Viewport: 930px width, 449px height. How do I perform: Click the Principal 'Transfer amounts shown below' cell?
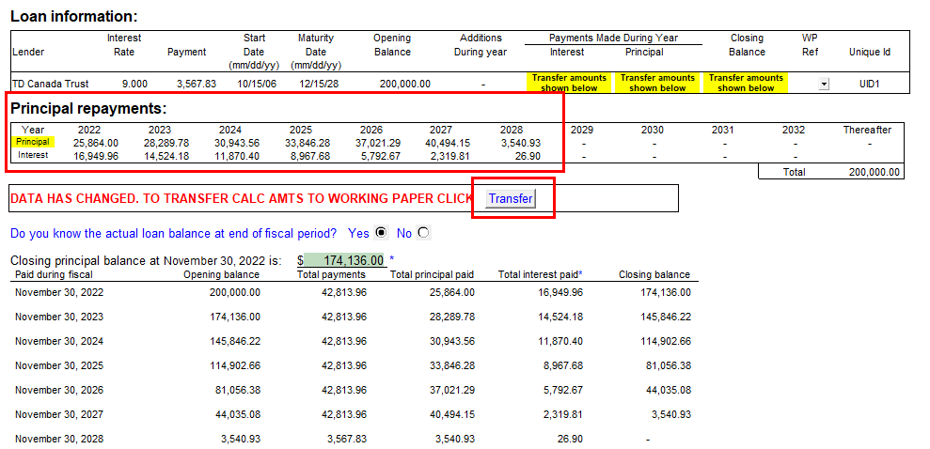click(x=657, y=83)
